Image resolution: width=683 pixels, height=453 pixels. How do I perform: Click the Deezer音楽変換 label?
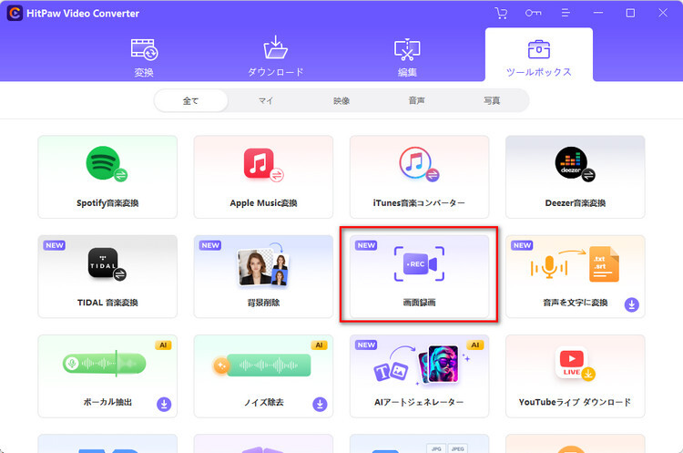(x=575, y=202)
